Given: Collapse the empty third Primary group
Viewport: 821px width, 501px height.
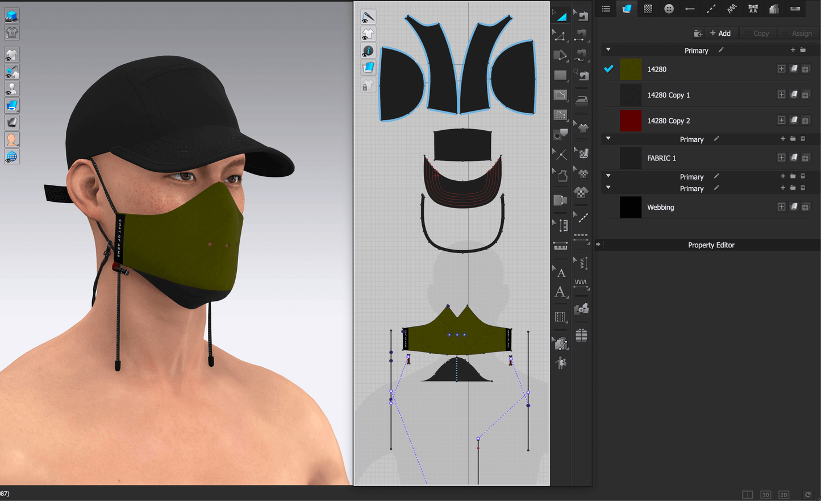Looking at the screenshot, I should click(608, 176).
